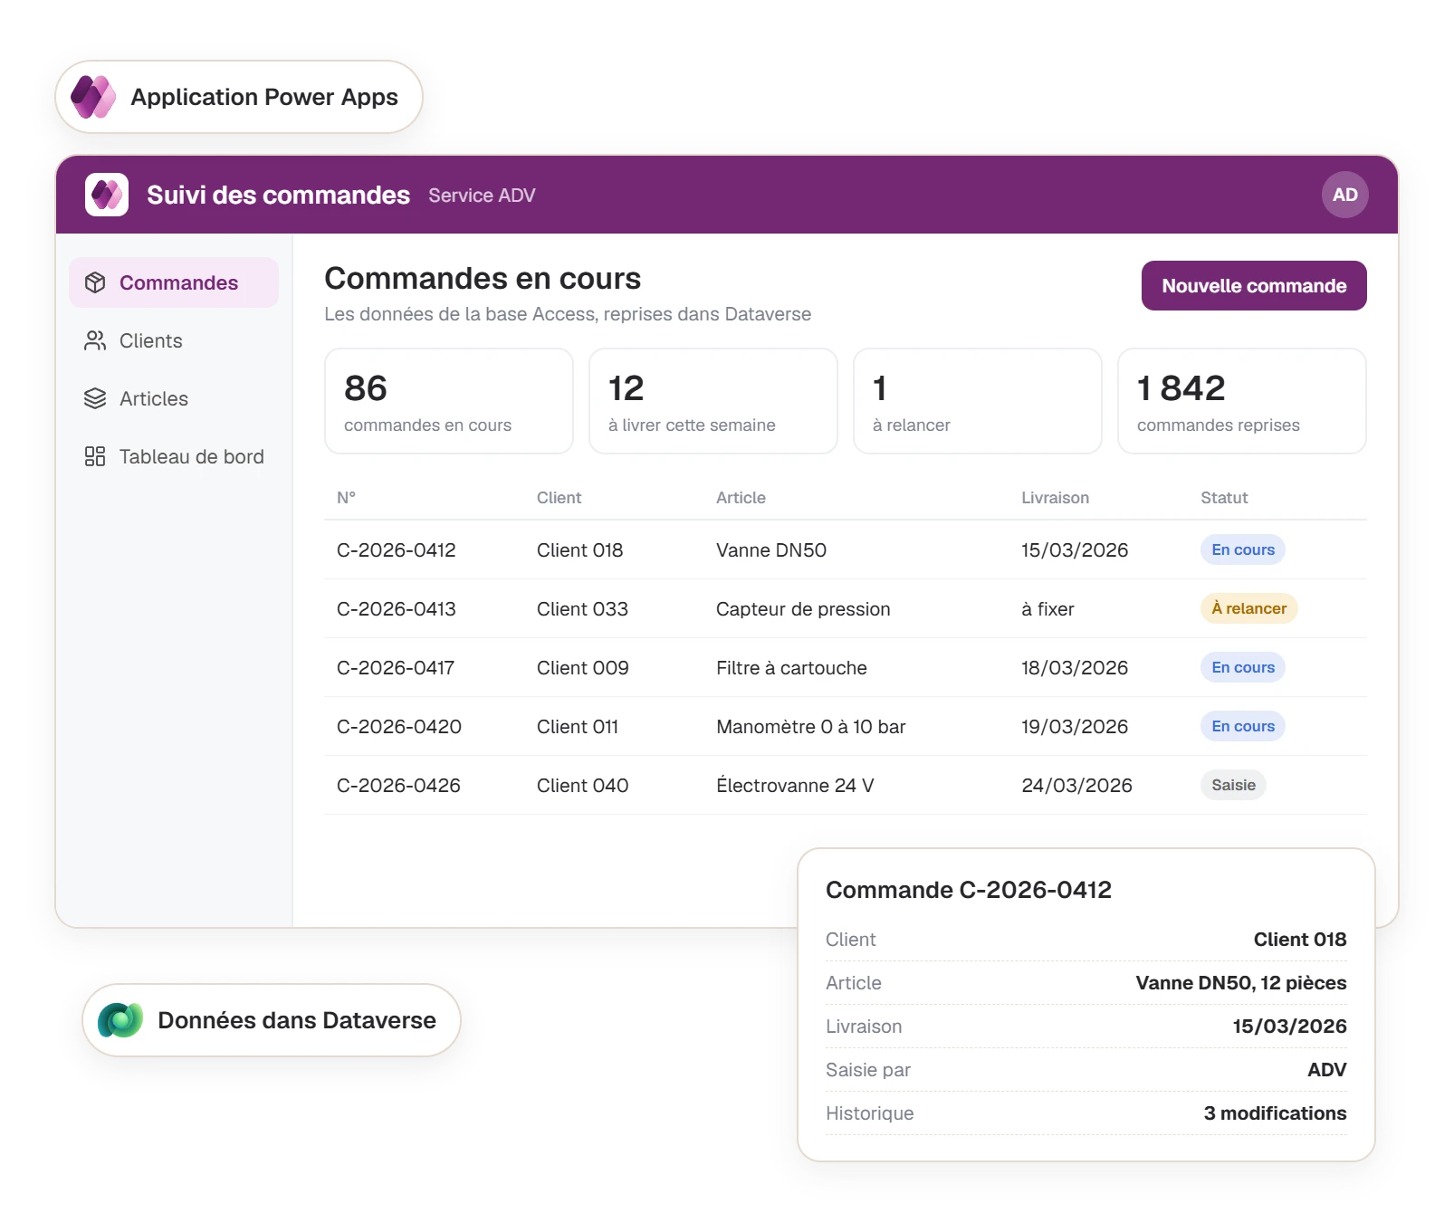Screen dimensions: 1454x1213
Task: Open order C-2026-0417 in the table
Action: coord(846,667)
